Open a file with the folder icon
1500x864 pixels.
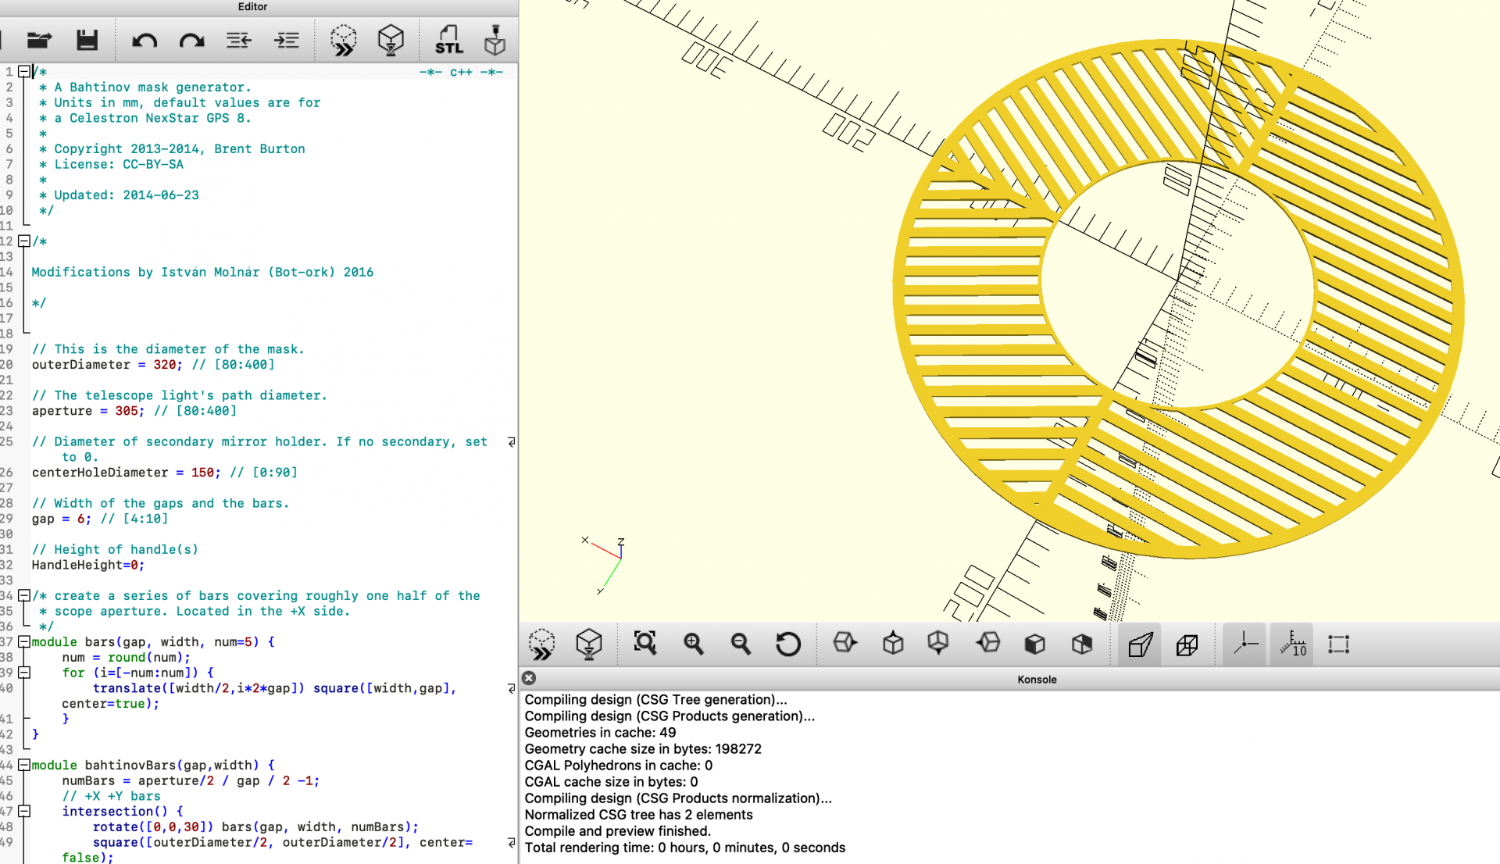click(39, 40)
